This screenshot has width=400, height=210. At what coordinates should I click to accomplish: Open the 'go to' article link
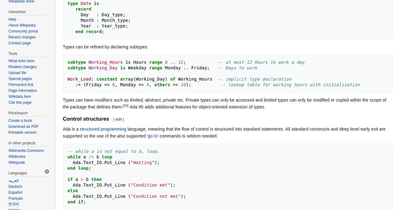pyautogui.click(x=152, y=136)
